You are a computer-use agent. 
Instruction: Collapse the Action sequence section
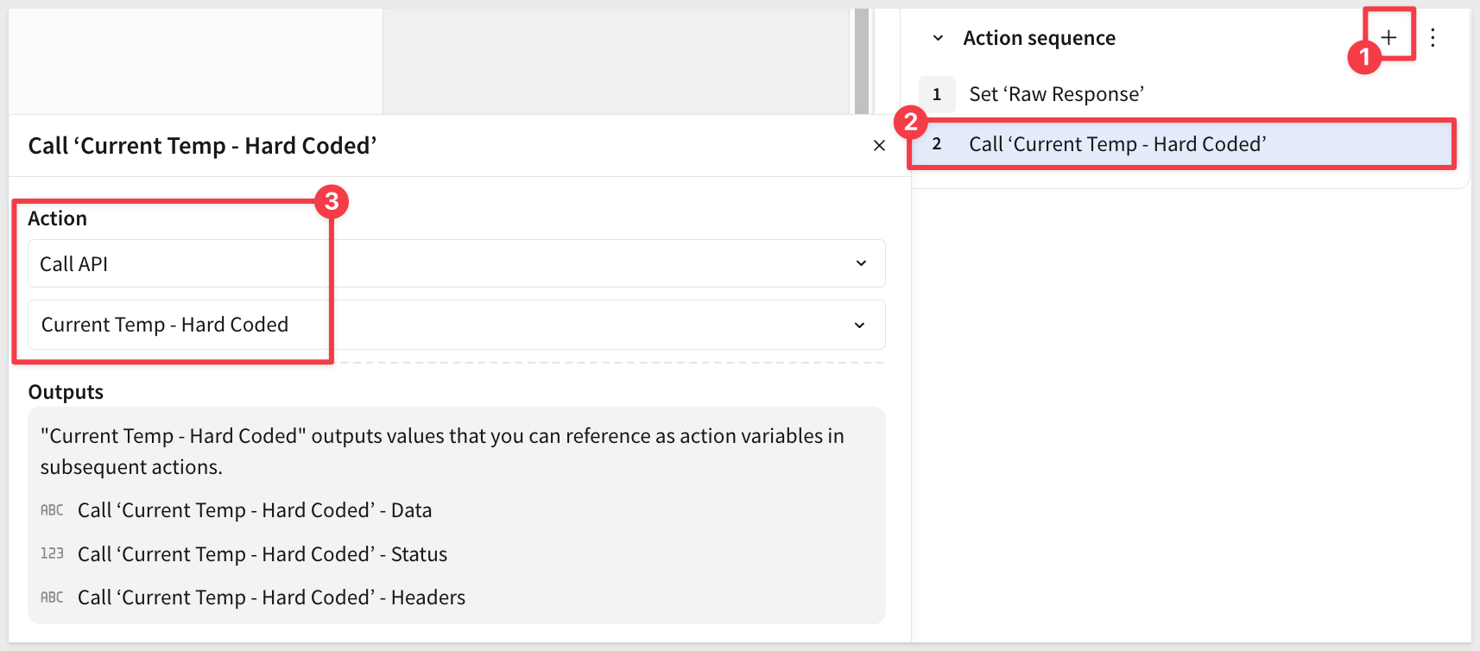(x=939, y=38)
